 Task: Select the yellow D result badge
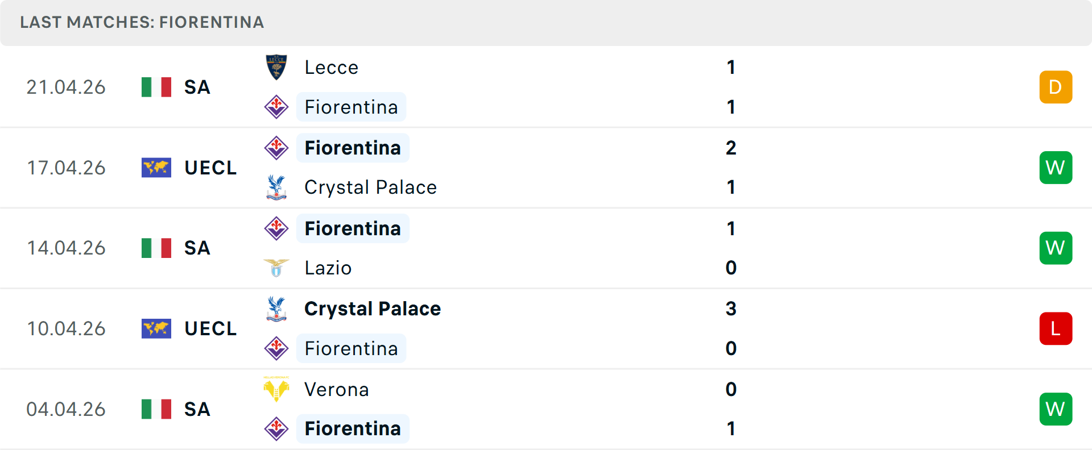point(1056,87)
